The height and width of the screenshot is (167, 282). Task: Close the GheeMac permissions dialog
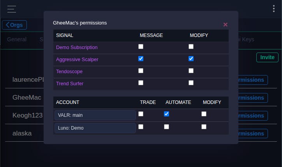pyautogui.click(x=225, y=25)
